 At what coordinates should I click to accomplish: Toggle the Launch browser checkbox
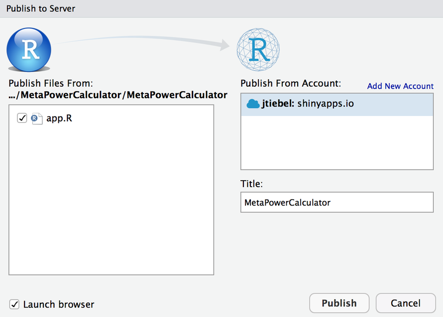click(14, 304)
